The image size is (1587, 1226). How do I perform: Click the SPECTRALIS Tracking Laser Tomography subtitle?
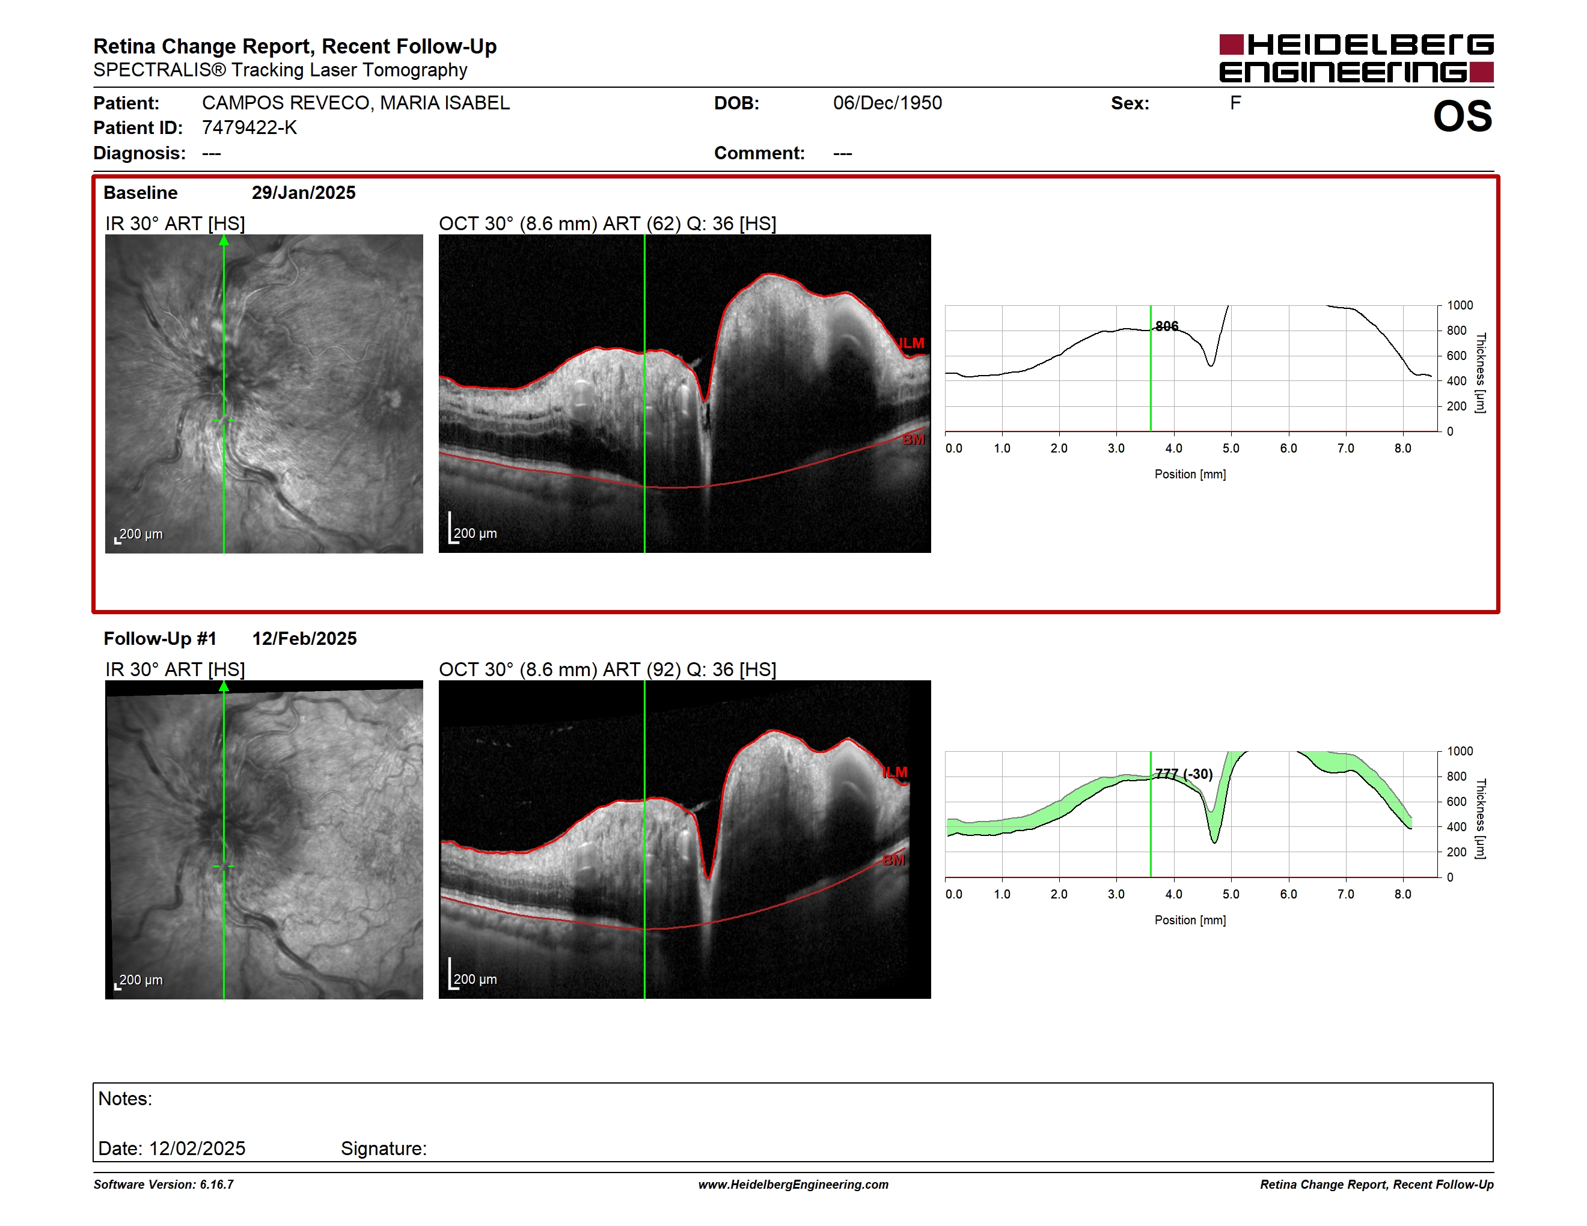[x=280, y=70]
